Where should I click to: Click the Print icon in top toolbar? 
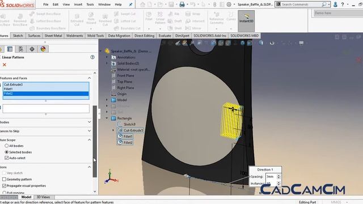pyautogui.click(x=182, y=5)
